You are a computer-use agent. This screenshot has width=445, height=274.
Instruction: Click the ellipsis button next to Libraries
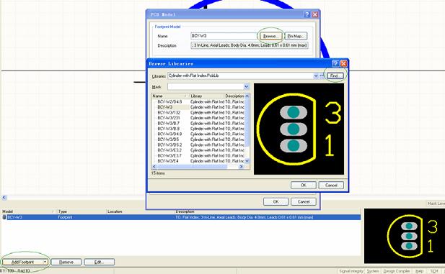coord(322,76)
